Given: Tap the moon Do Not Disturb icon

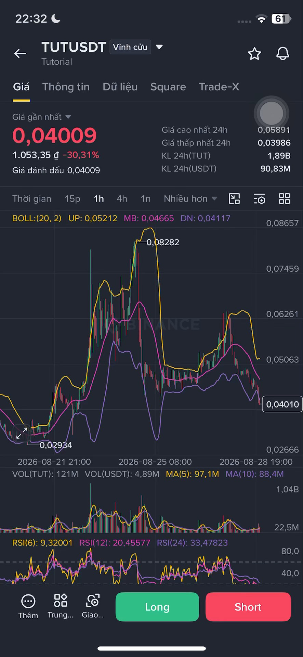Looking at the screenshot, I should 56,18.
